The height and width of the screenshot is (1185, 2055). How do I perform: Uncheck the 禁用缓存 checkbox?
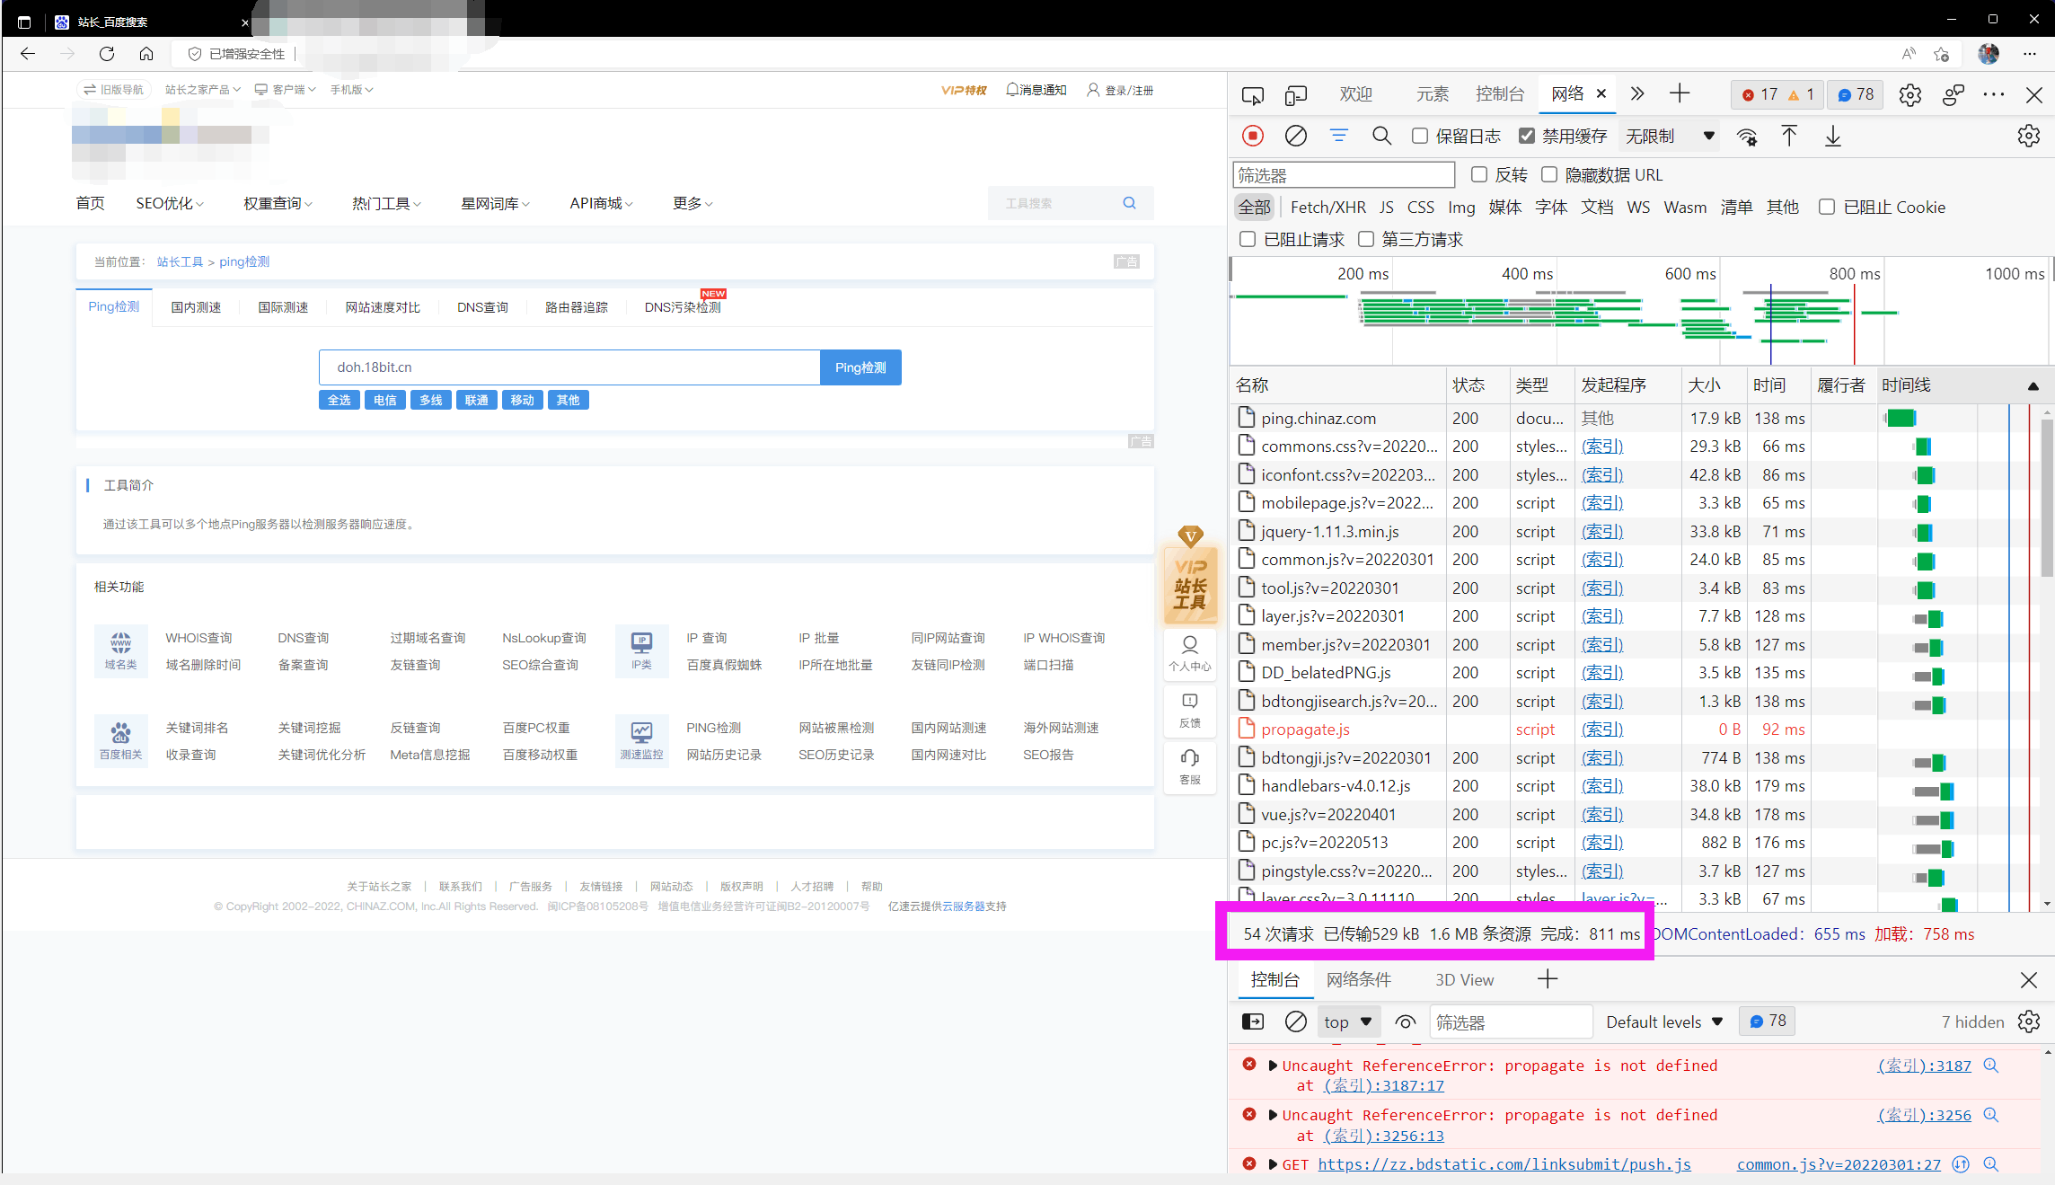click(1527, 136)
